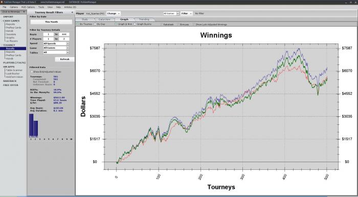Switch to the Trending tab
Image resolution: width=358 pixels, height=197 pixels.
click(144, 19)
